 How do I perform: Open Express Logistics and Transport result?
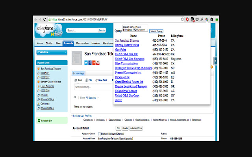tap(131, 86)
